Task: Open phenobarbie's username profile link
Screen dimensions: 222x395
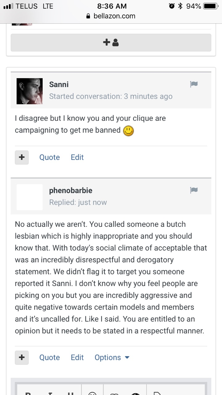Action: pyautogui.click(x=70, y=190)
